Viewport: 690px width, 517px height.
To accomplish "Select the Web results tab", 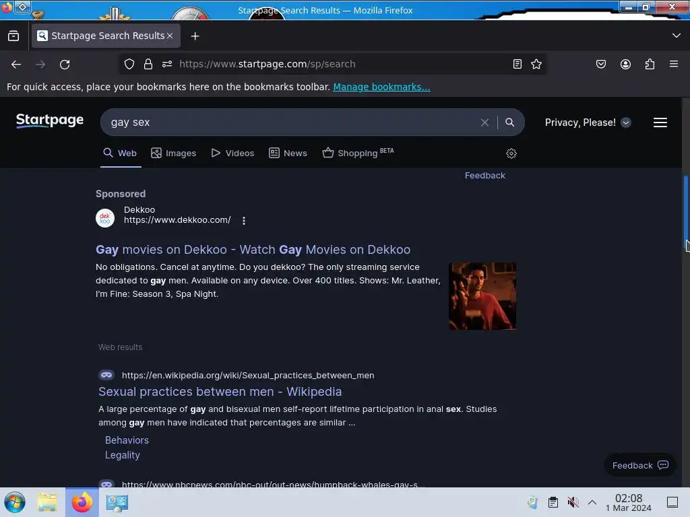I will click(x=120, y=153).
